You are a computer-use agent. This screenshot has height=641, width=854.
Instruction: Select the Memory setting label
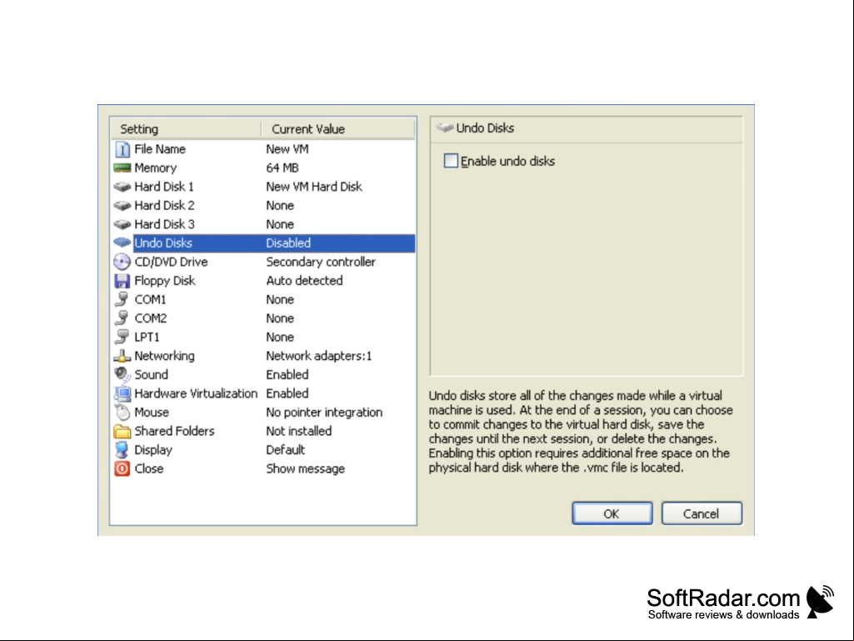click(156, 168)
